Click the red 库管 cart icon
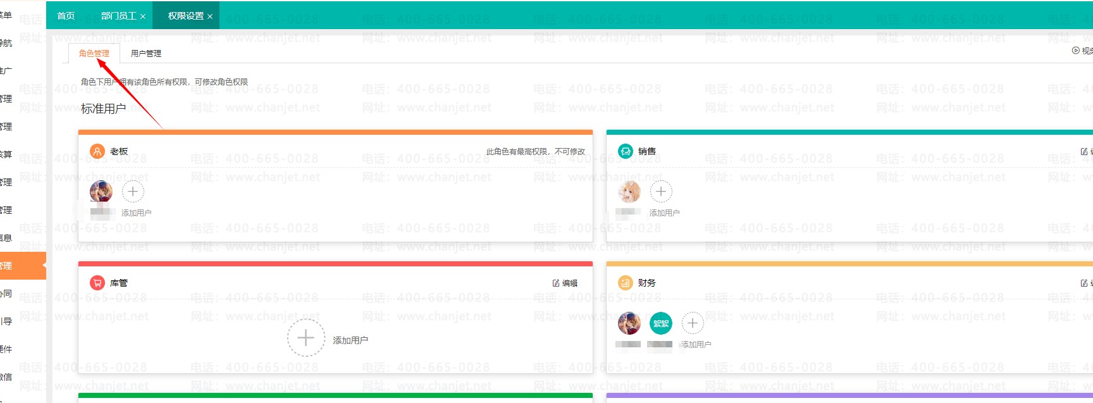1093x403 pixels. click(x=97, y=283)
